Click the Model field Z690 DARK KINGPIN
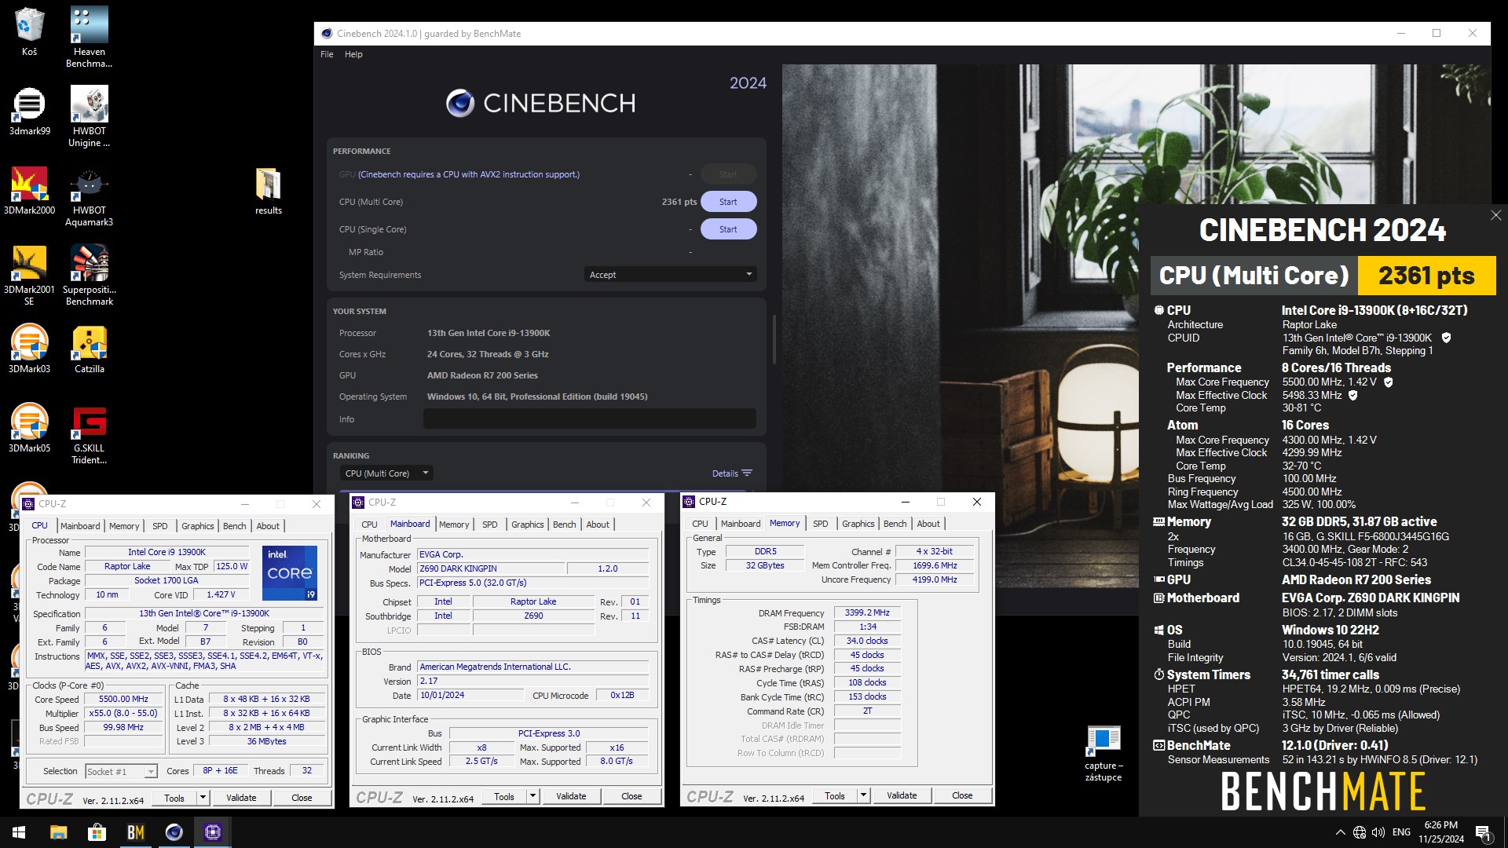 490,568
